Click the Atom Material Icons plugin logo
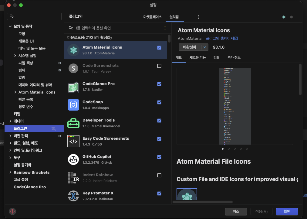The height and width of the screenshot is (219, 307). point(73,50)
